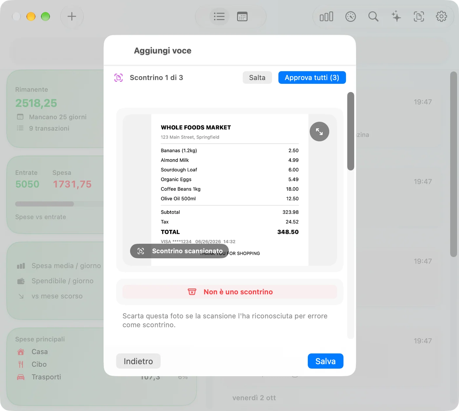Click the main window's right scrollbar
459x411 pixels.
[x=453, y=164]
